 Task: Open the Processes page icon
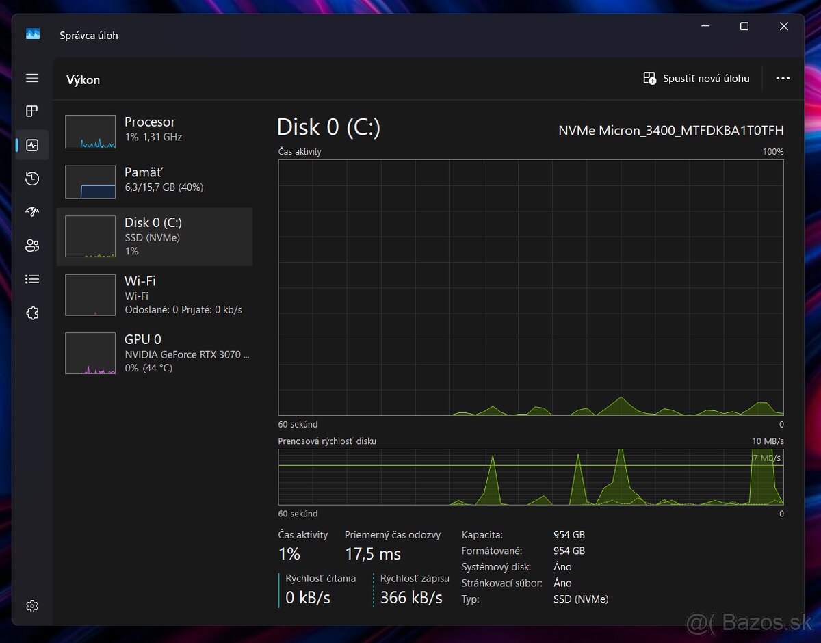click(x=32, y=111)
